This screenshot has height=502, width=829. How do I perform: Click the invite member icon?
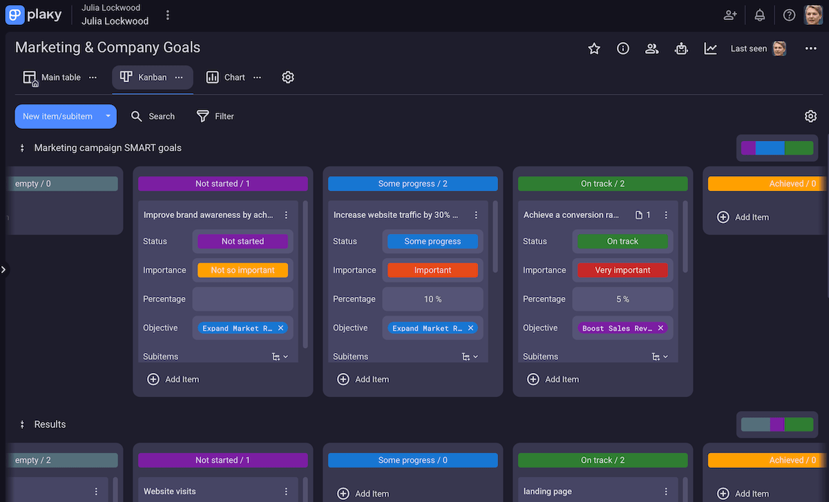pyautogui.click(x=730, y=15)
